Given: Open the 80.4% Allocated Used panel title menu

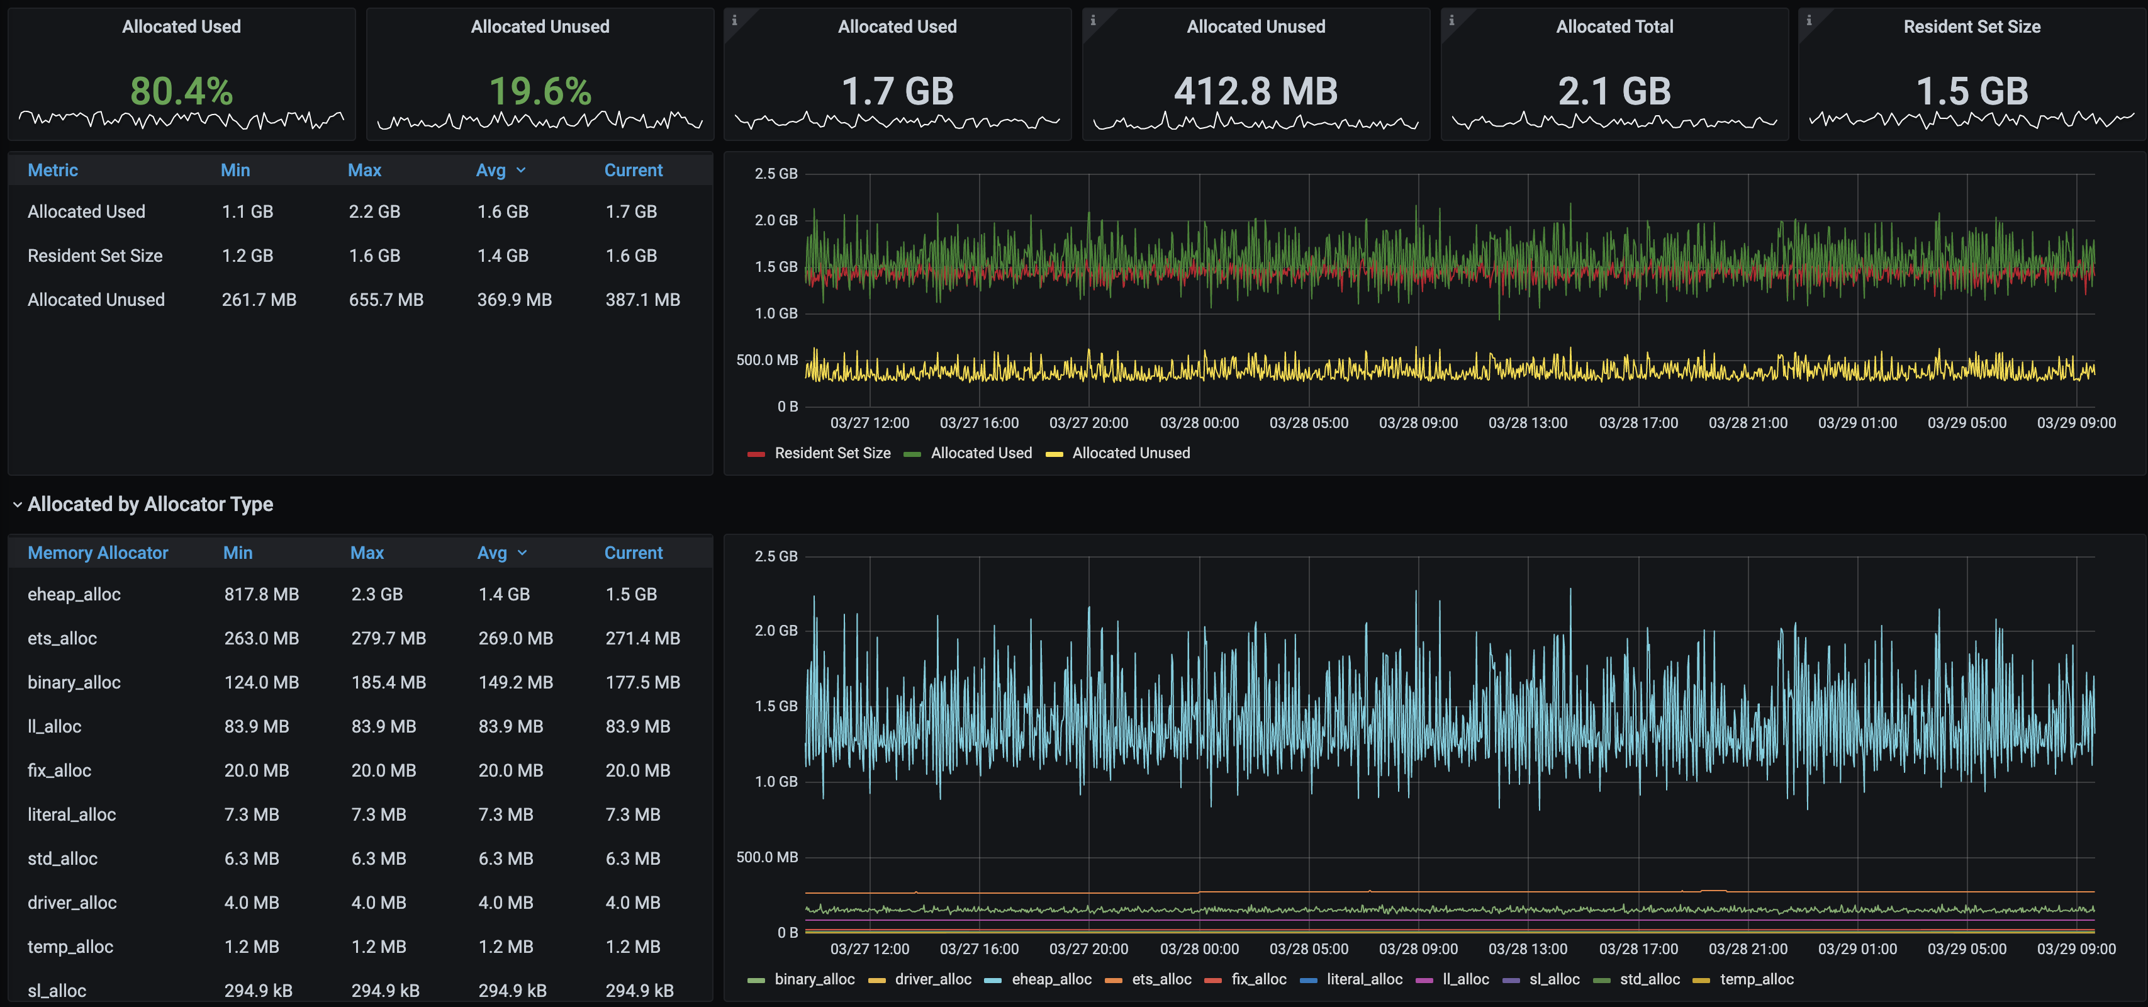Looking at the screenshot, I should (181, 26).
